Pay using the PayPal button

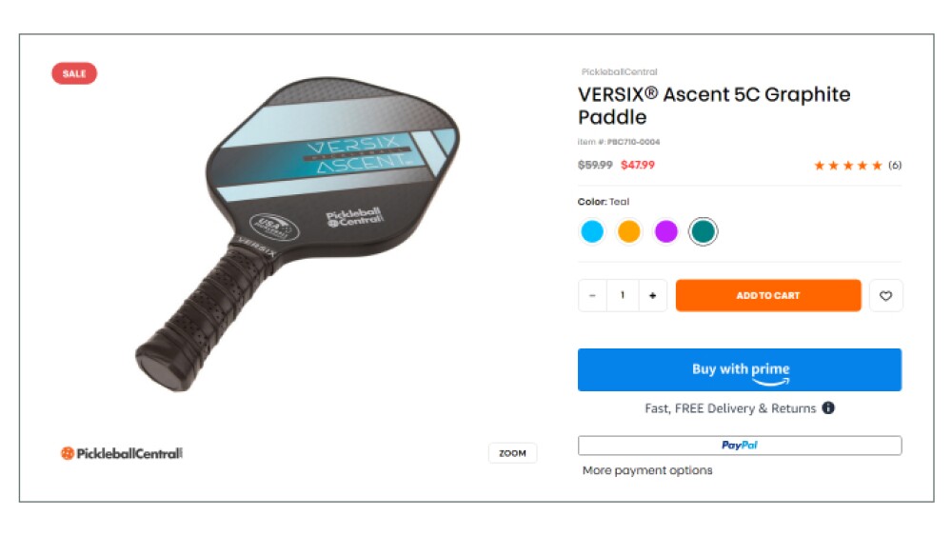tap(740, 445)
